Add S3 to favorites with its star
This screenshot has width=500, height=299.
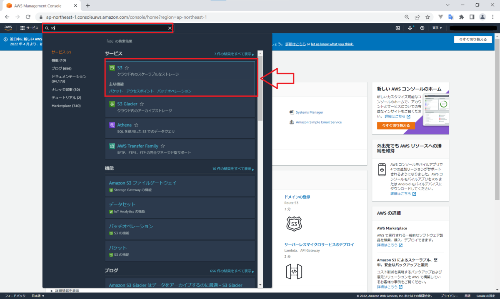coord(127,67)
